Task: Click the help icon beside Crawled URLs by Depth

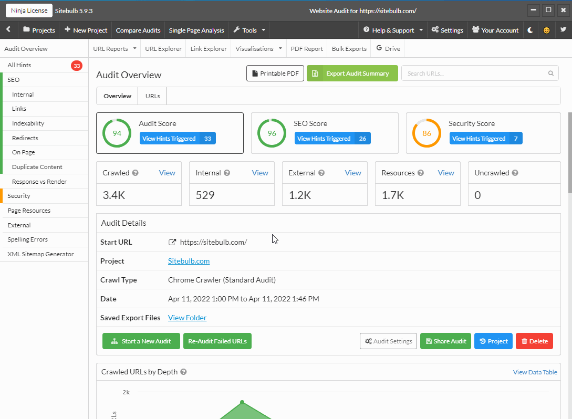Action: coord(183,372)
